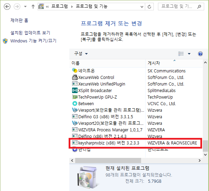Click the 네이트온 program icon
The width and height of the screenshot is (209, 191).
(74, 71)
